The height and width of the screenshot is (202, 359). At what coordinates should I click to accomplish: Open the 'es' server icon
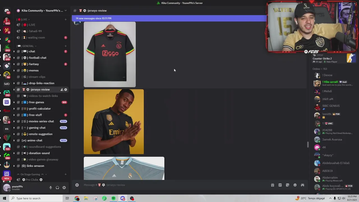coord(7,129)
